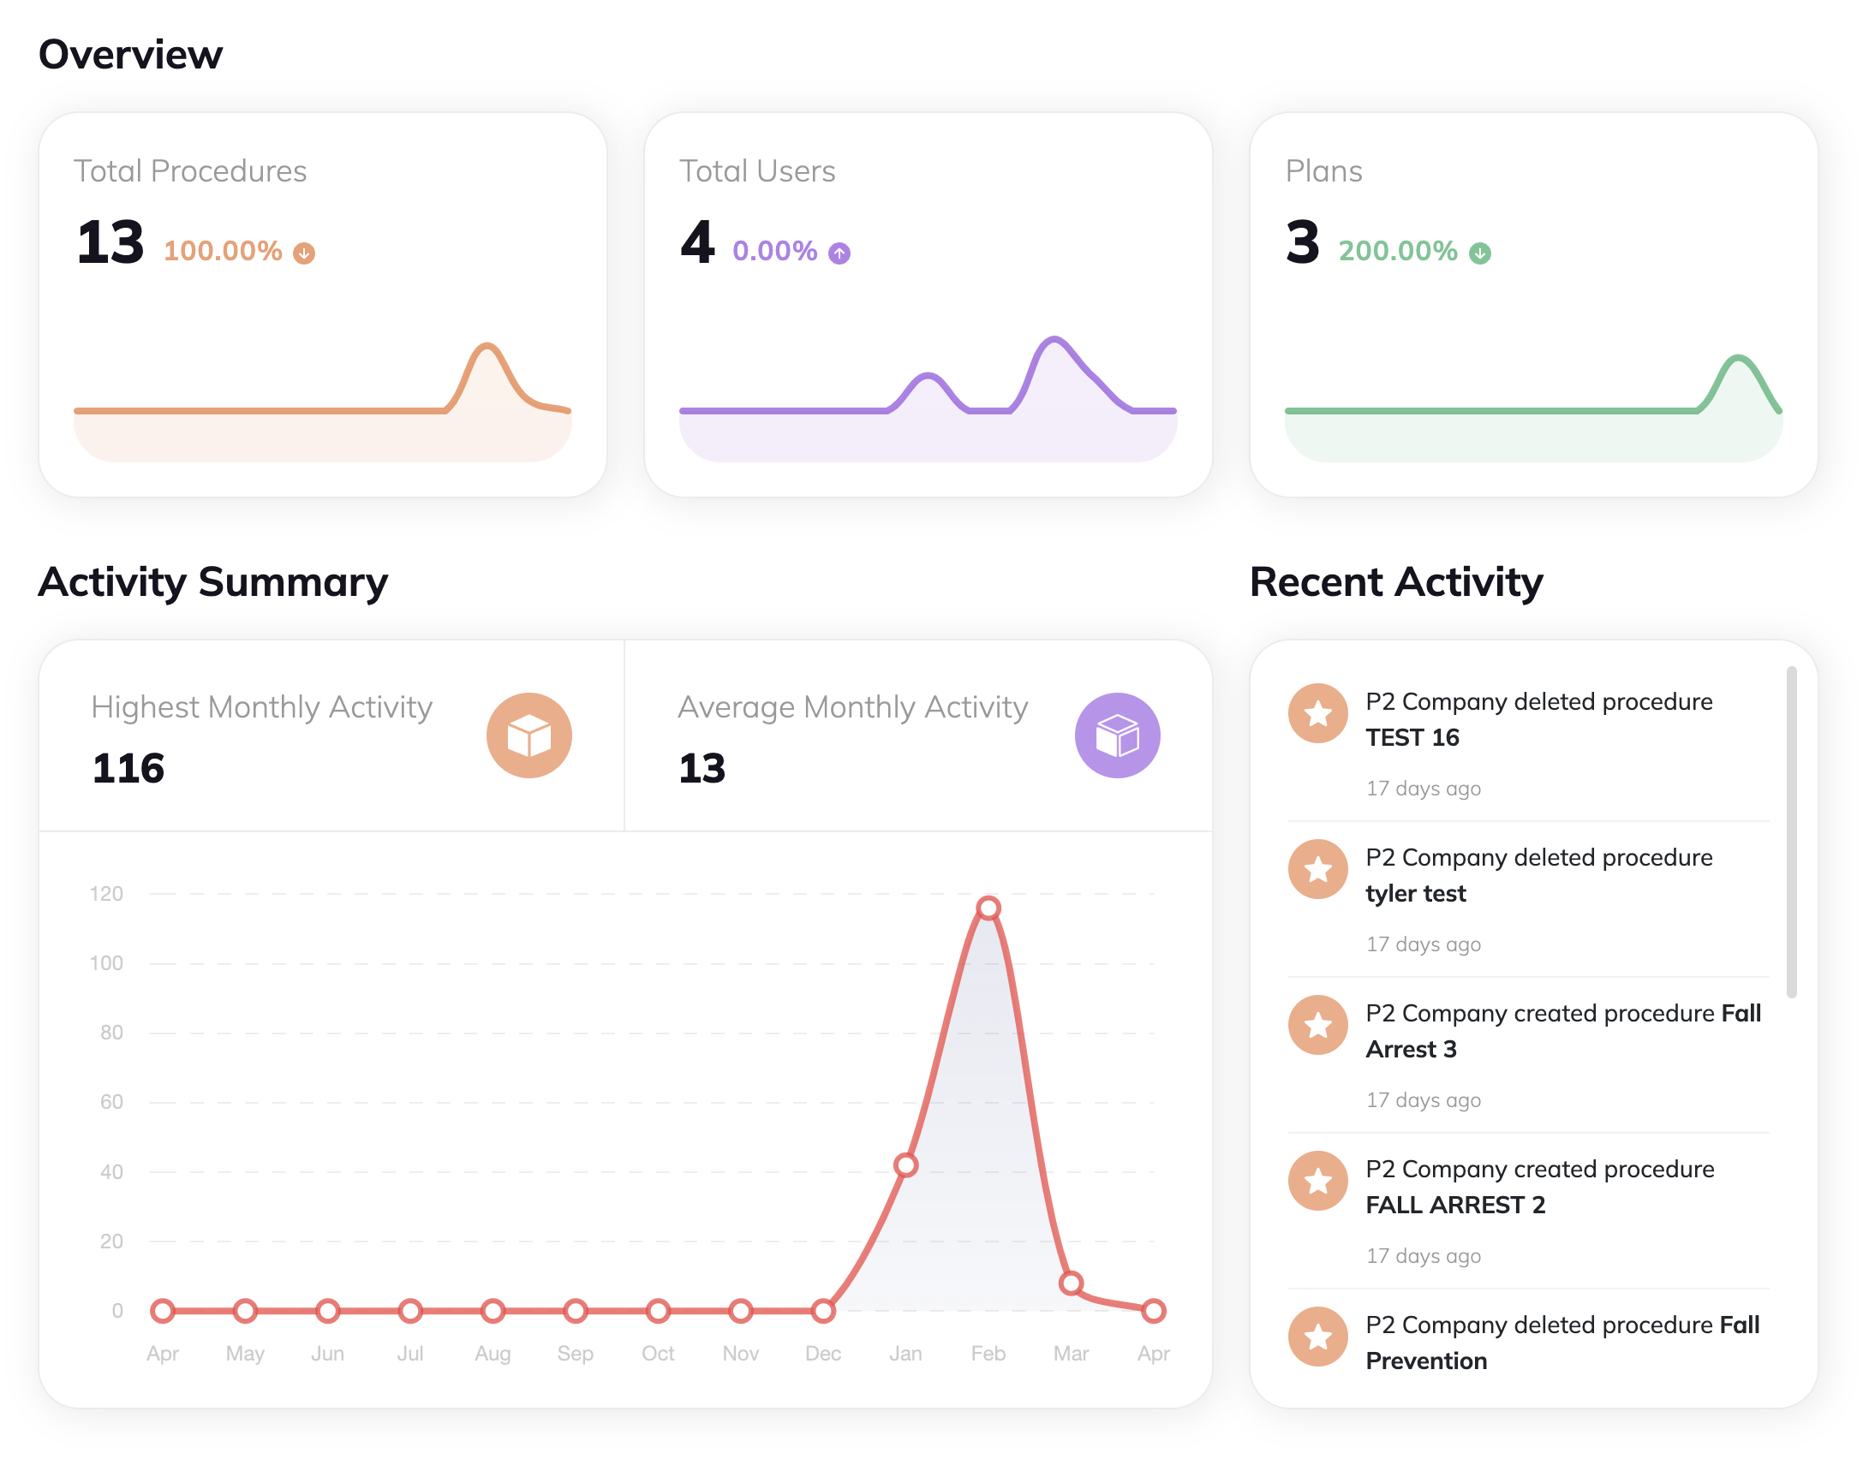
Task: Click the Average Monthly Activity value 13
Action: pos(702,768)
